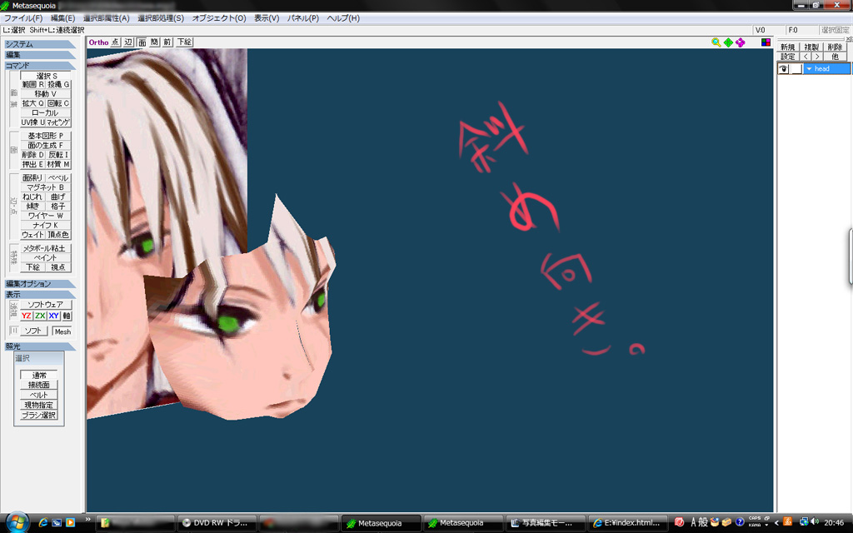Open Windows Start orb
This screenshot has height=533, width=853.
click(17, 523)
